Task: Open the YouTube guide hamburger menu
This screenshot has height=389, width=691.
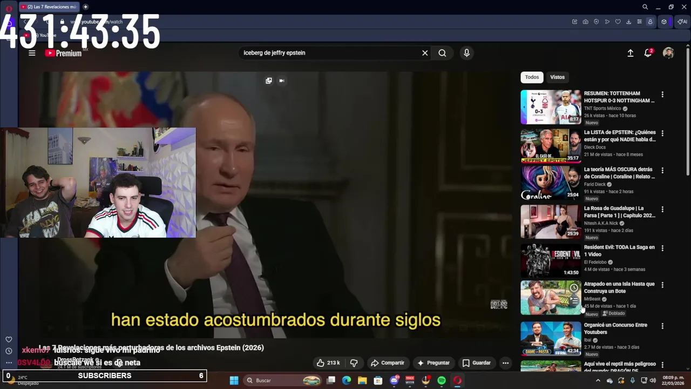Action: [32, 53]
